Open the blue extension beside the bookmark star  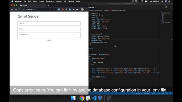click(59, 9)
